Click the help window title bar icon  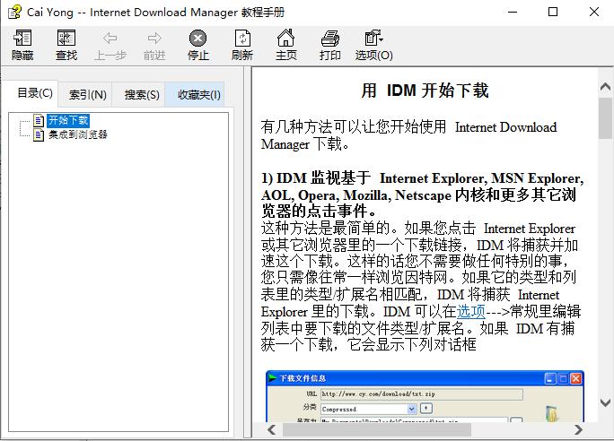15,13
